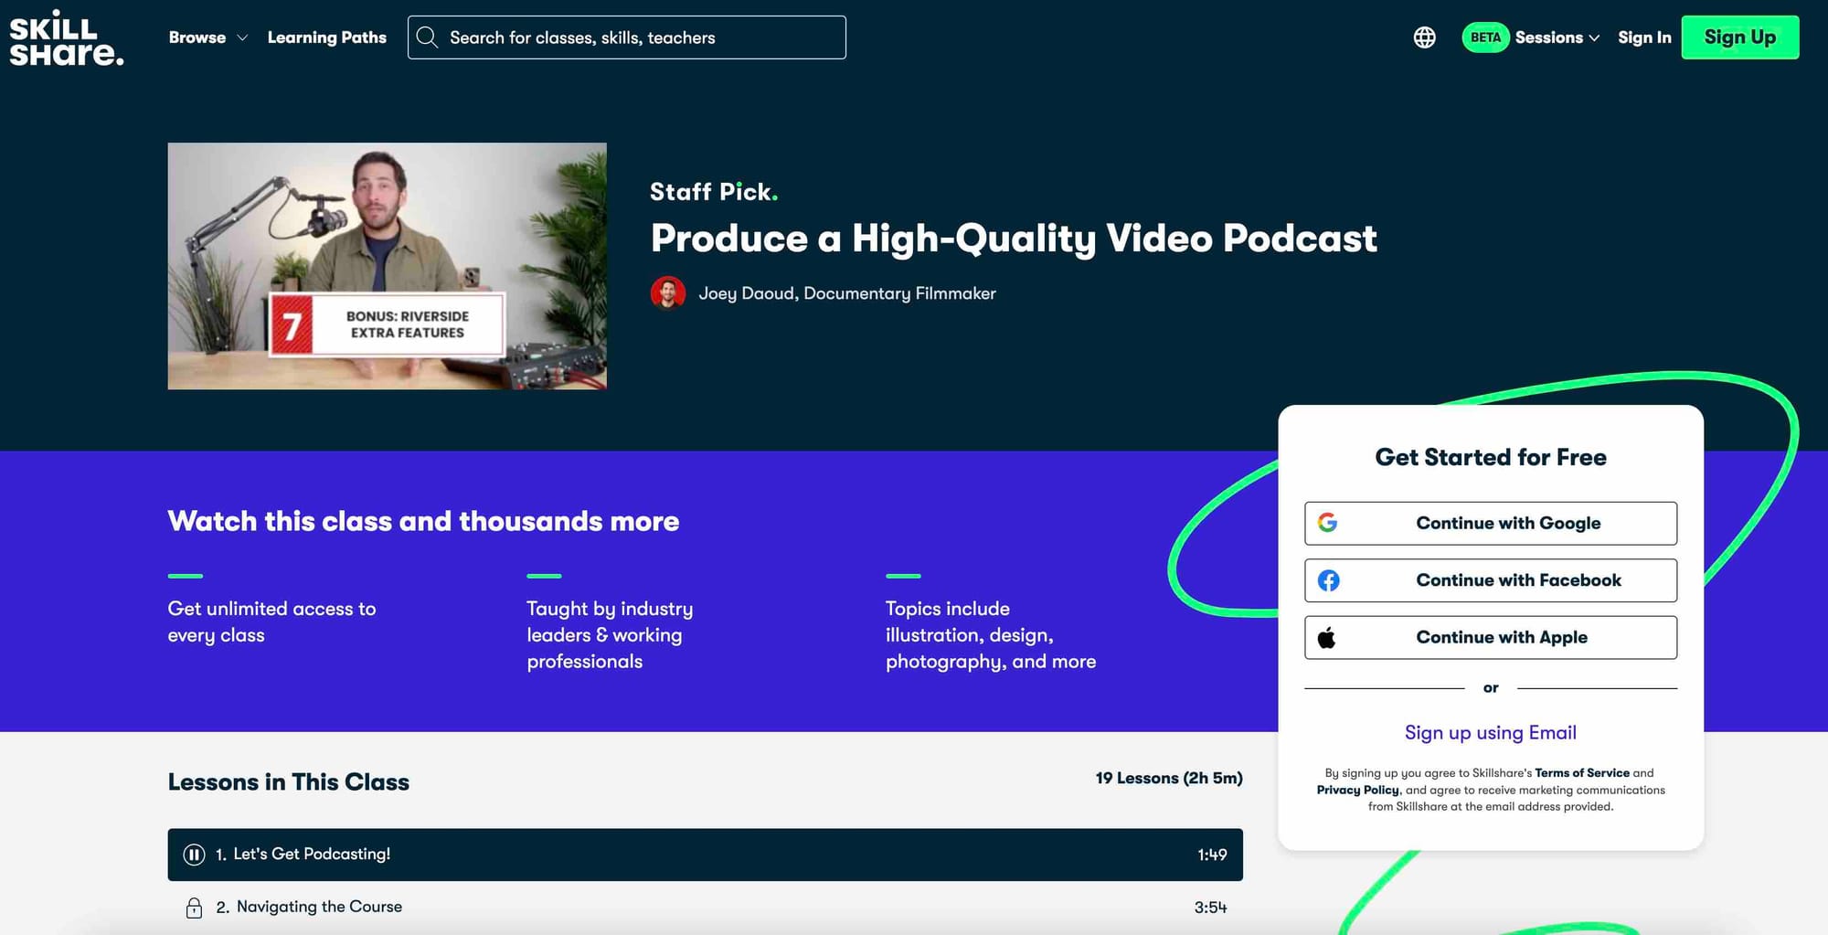
Task: Click the lock icon beside Navigating the Course
Action: point(194,907)
